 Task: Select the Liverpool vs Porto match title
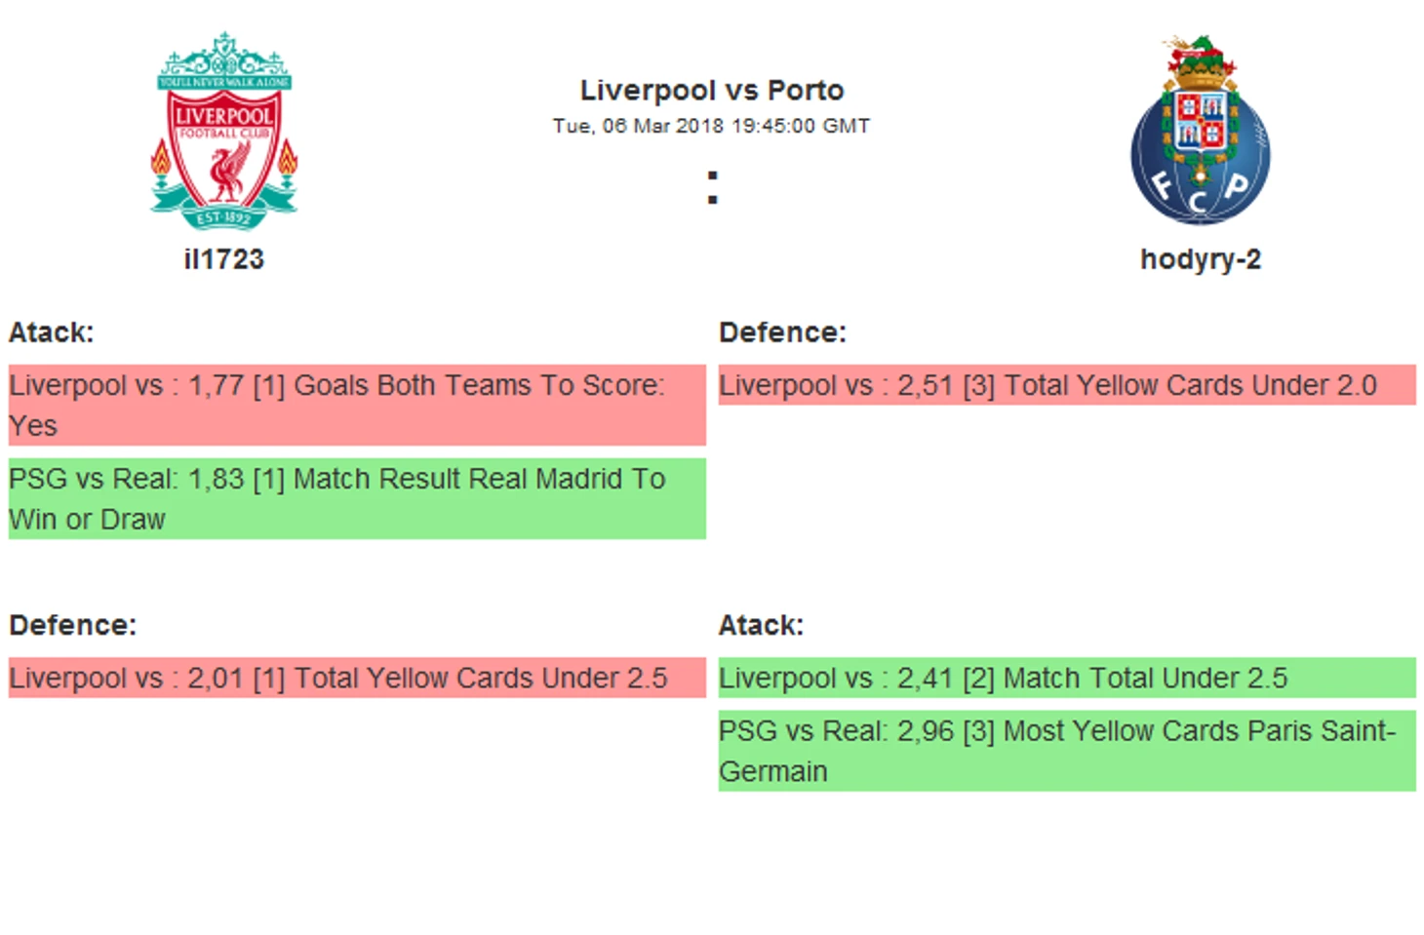[x=712, y=91]
